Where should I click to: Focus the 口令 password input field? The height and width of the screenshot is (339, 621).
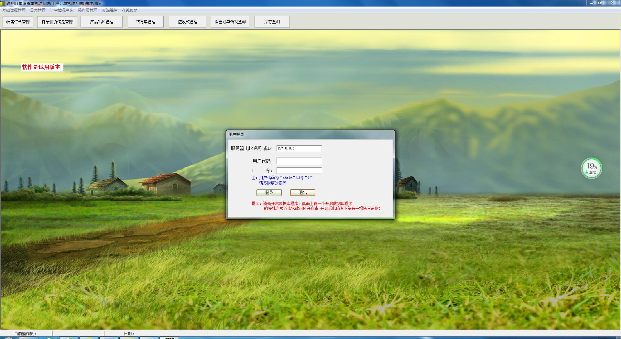pos(299,170)
